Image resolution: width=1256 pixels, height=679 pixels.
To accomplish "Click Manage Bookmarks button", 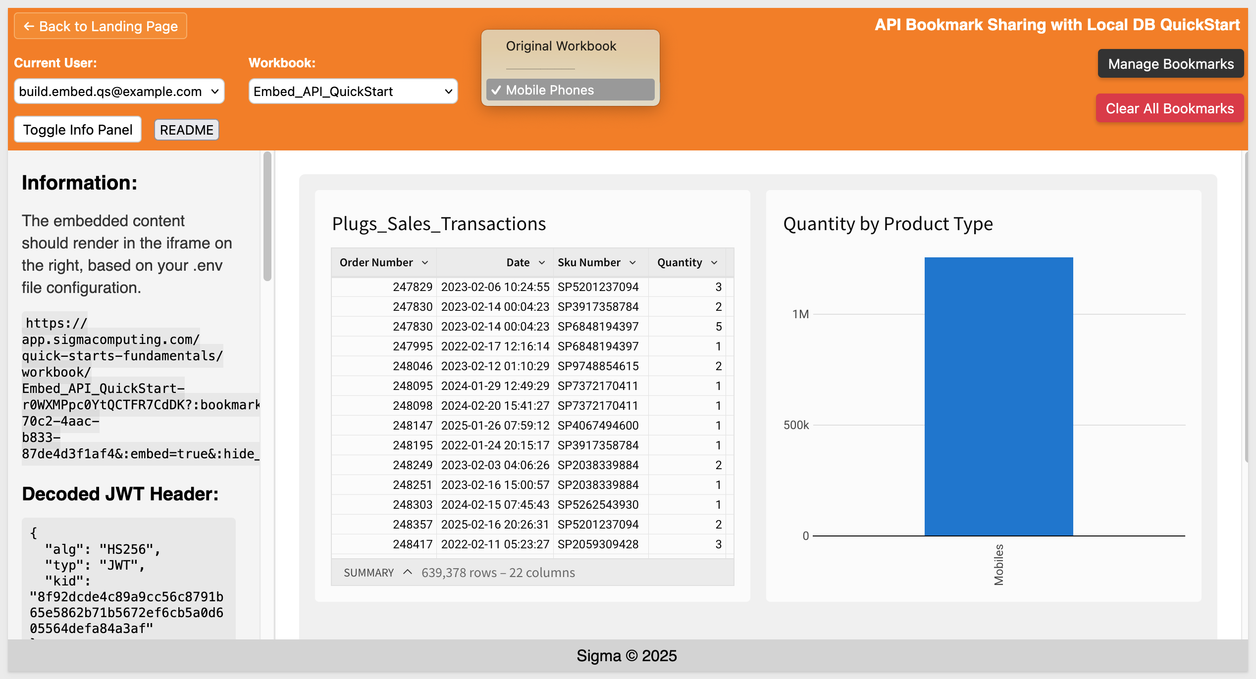I will click(1170, 64).
